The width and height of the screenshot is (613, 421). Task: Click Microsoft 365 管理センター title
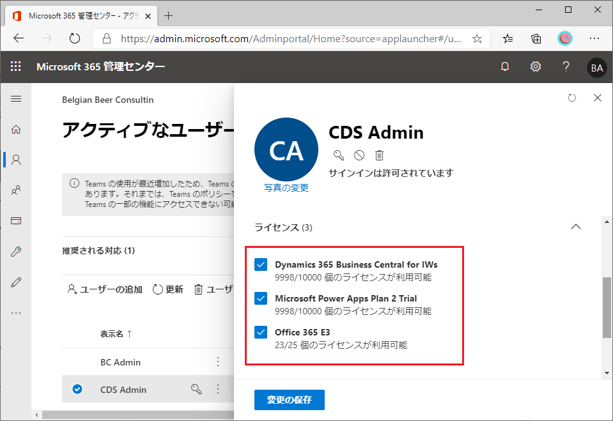[100, 67]
